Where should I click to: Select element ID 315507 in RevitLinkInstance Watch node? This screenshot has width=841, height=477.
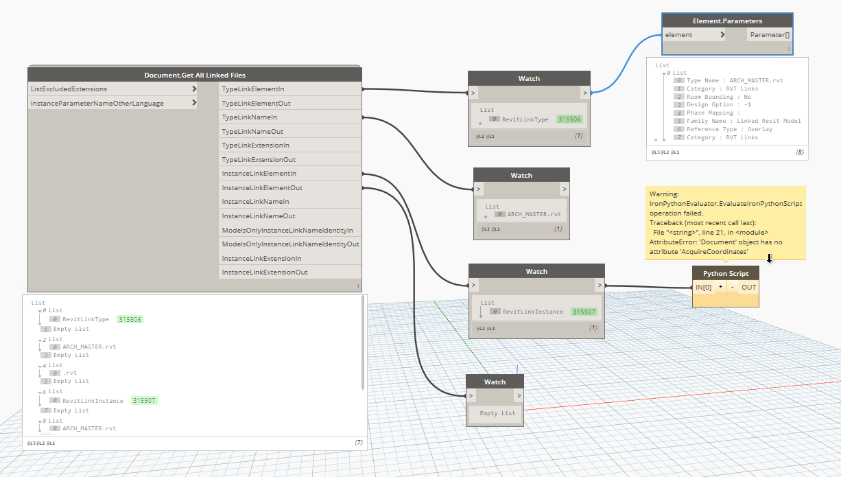pyautogui.click(x=584, y=312)
